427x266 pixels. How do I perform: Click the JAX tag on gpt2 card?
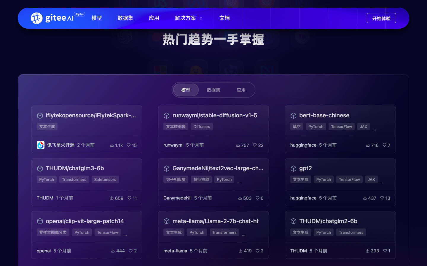[372, 179]
